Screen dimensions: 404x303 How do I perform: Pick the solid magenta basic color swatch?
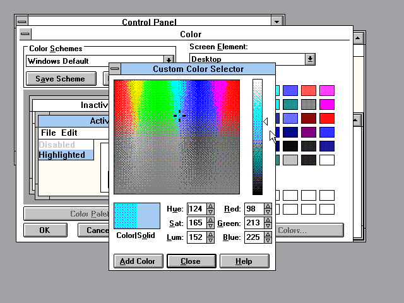coord(326,104)
